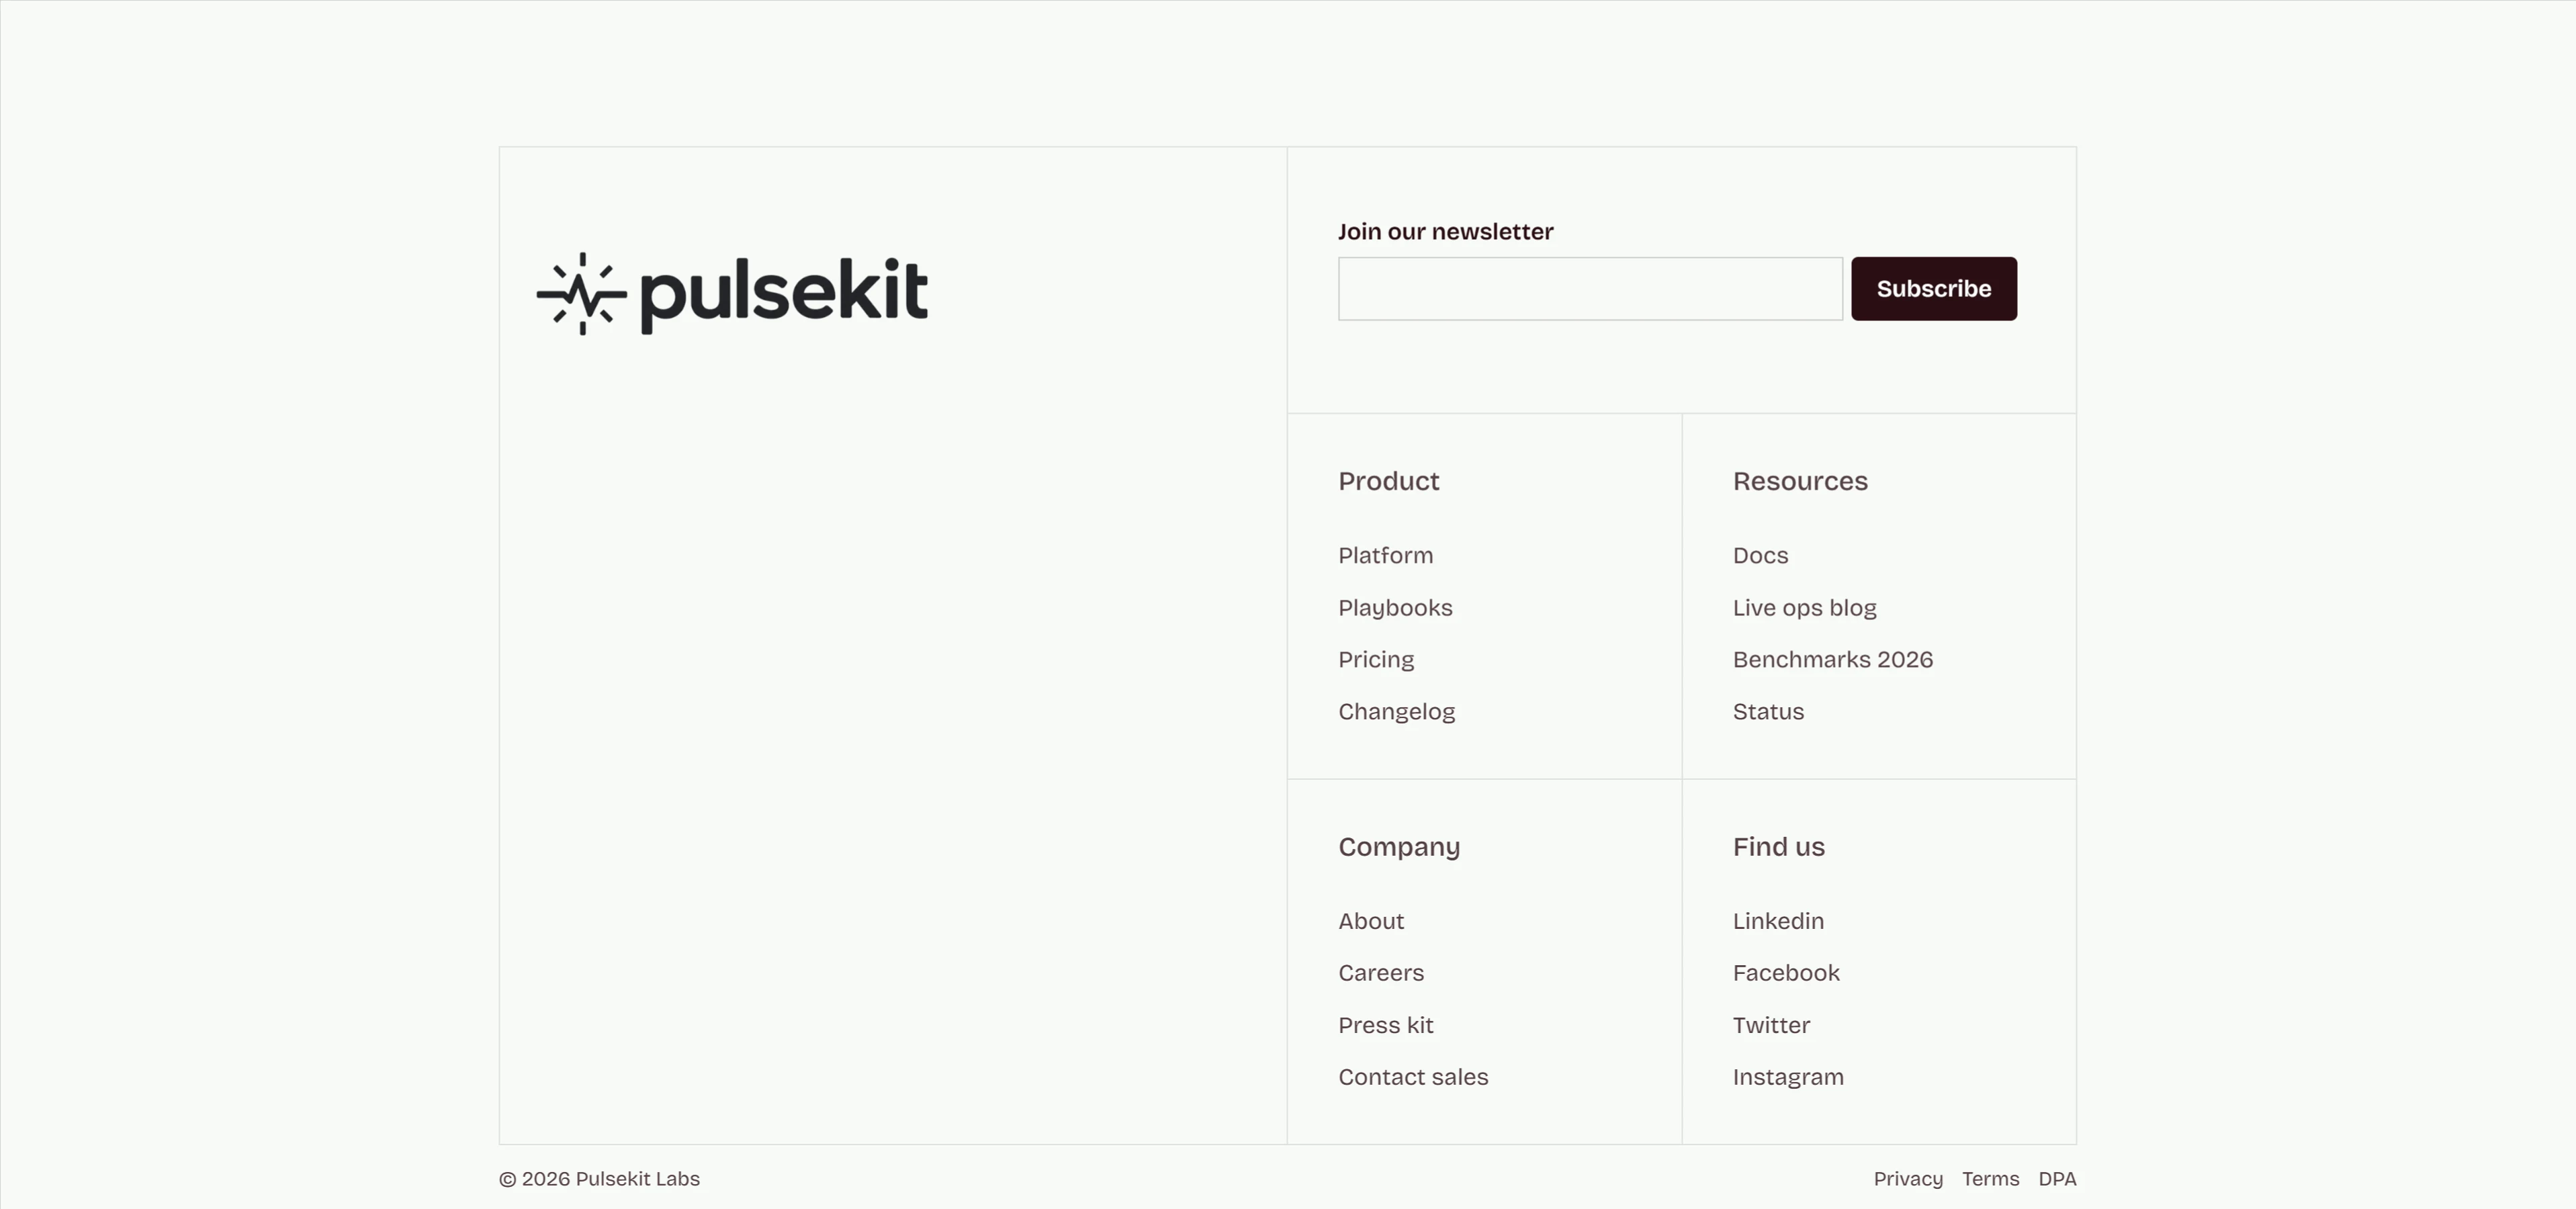Select the Contact sales link

point(1413,1077)
